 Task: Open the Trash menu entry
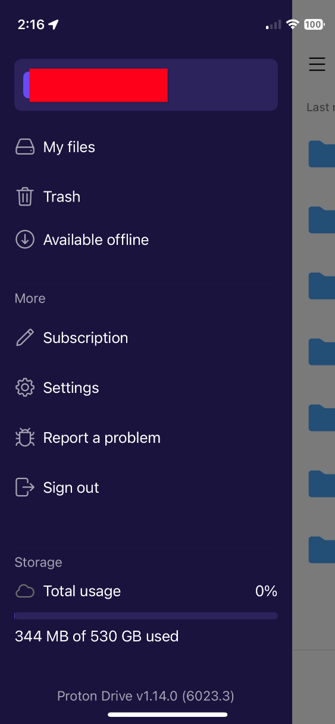146,197
